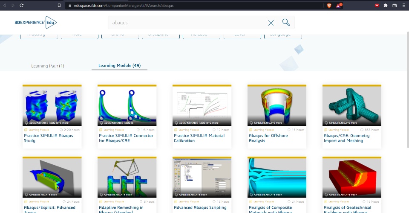Viewport: 409px width, 213px height.
Task: Click the clock icon next to 2:20 hours
Action: coord(61,130)
